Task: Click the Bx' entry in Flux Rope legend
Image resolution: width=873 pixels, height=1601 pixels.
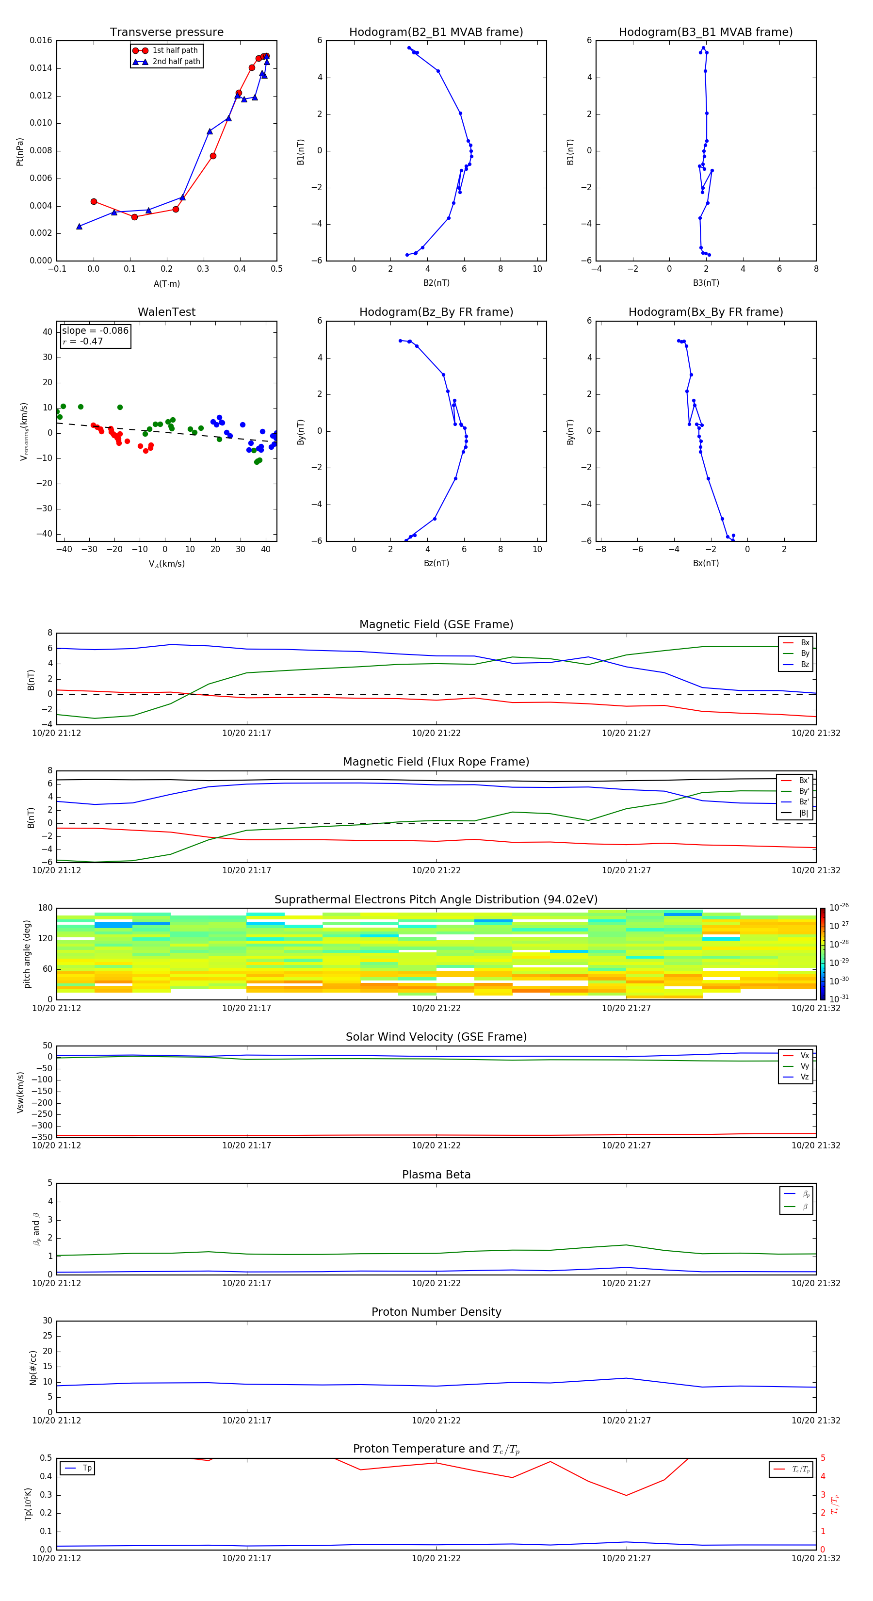Action: [x=795, y=781]
